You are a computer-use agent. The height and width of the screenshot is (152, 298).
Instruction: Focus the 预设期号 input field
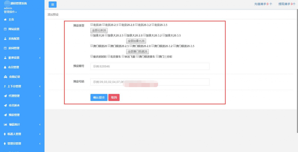tap(150, 66)
